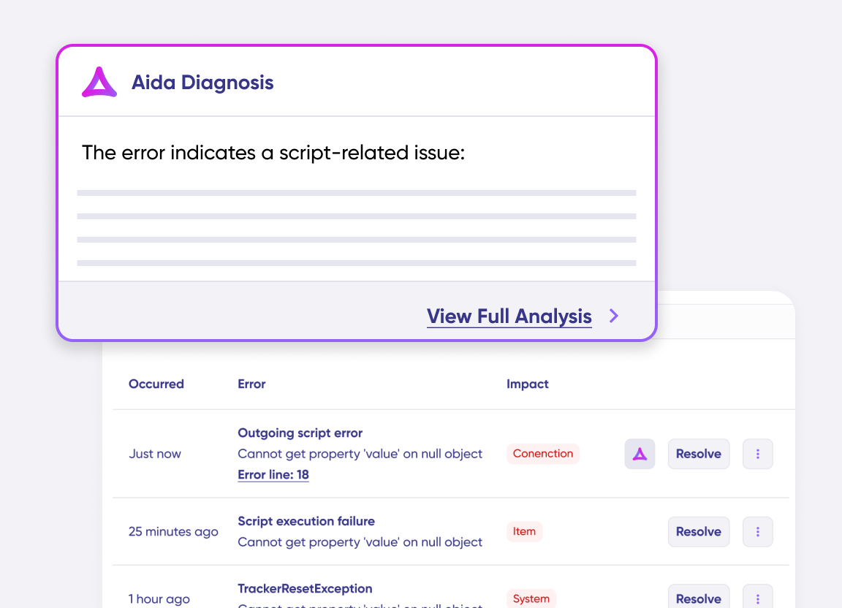Resolve the Outgoing script error
This screenshot has width=842, height=608.
click(698, 454)
